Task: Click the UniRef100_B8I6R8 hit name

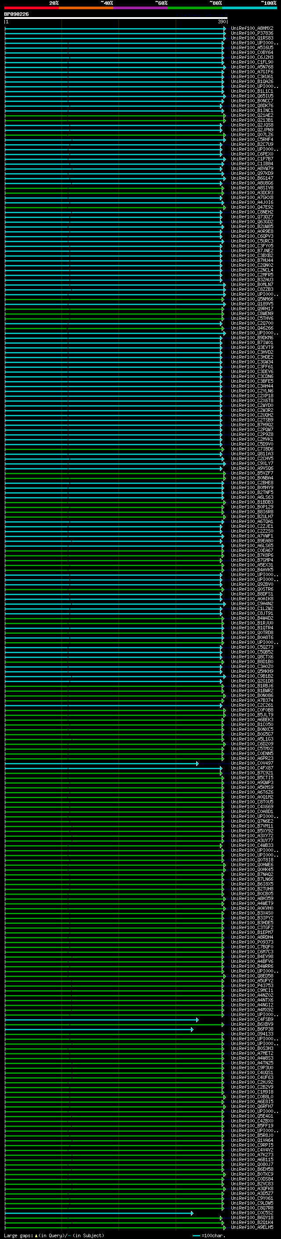Action: [252, 512]
